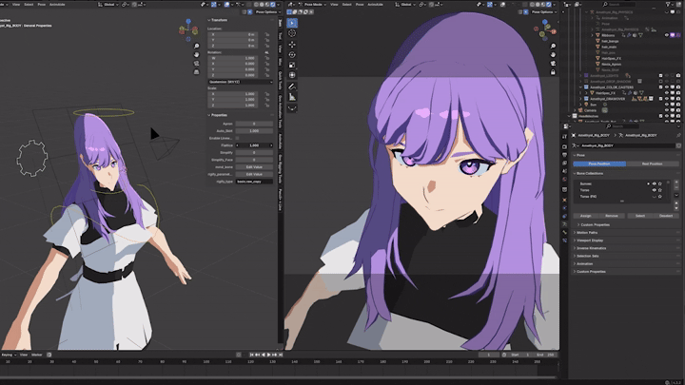Open the Output properties tab icon
Viewport: 685px width, 385px height.
pos(564,155)
